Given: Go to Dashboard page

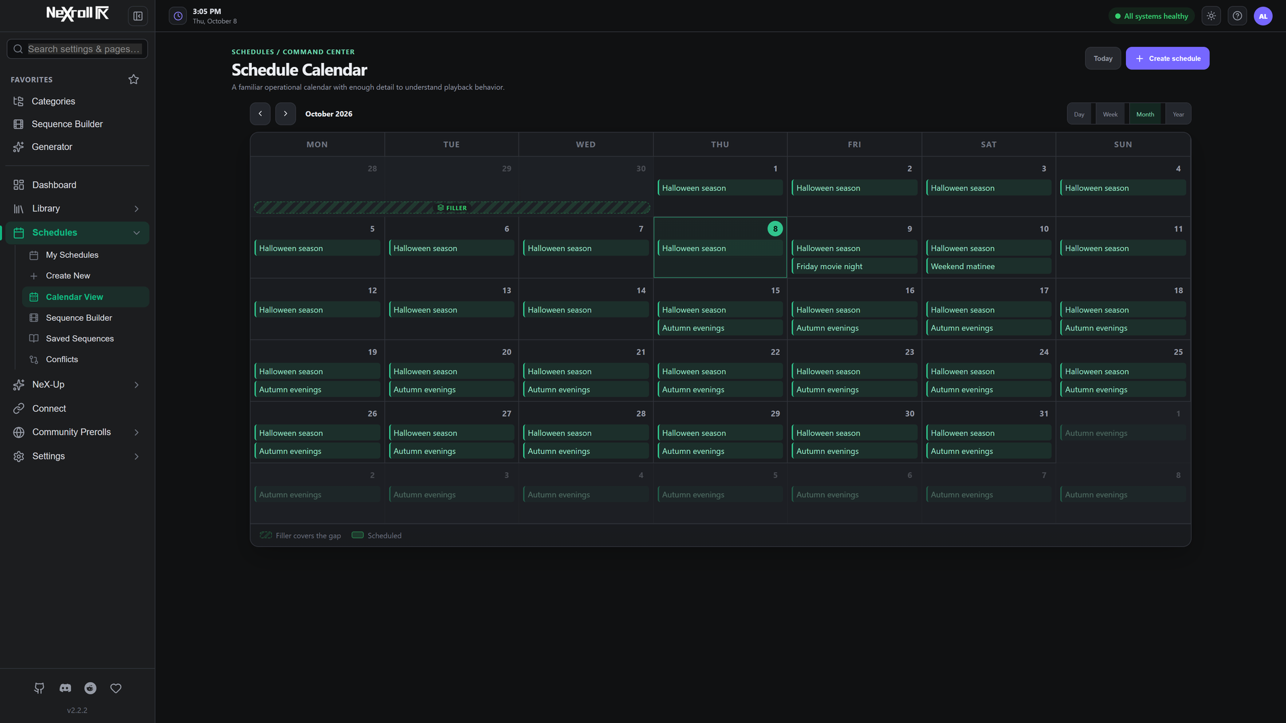Looking at the screenshot, I should (77, 185).
